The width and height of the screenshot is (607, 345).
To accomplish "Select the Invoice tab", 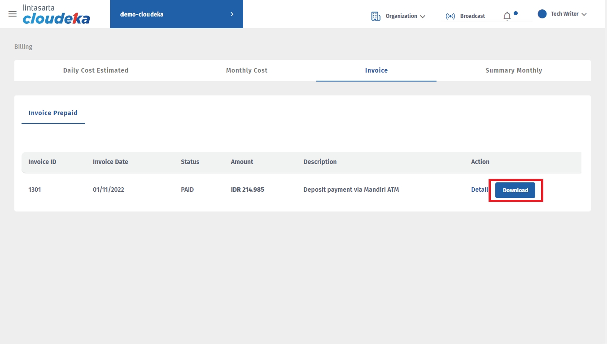I will click(x=376, y=70).
